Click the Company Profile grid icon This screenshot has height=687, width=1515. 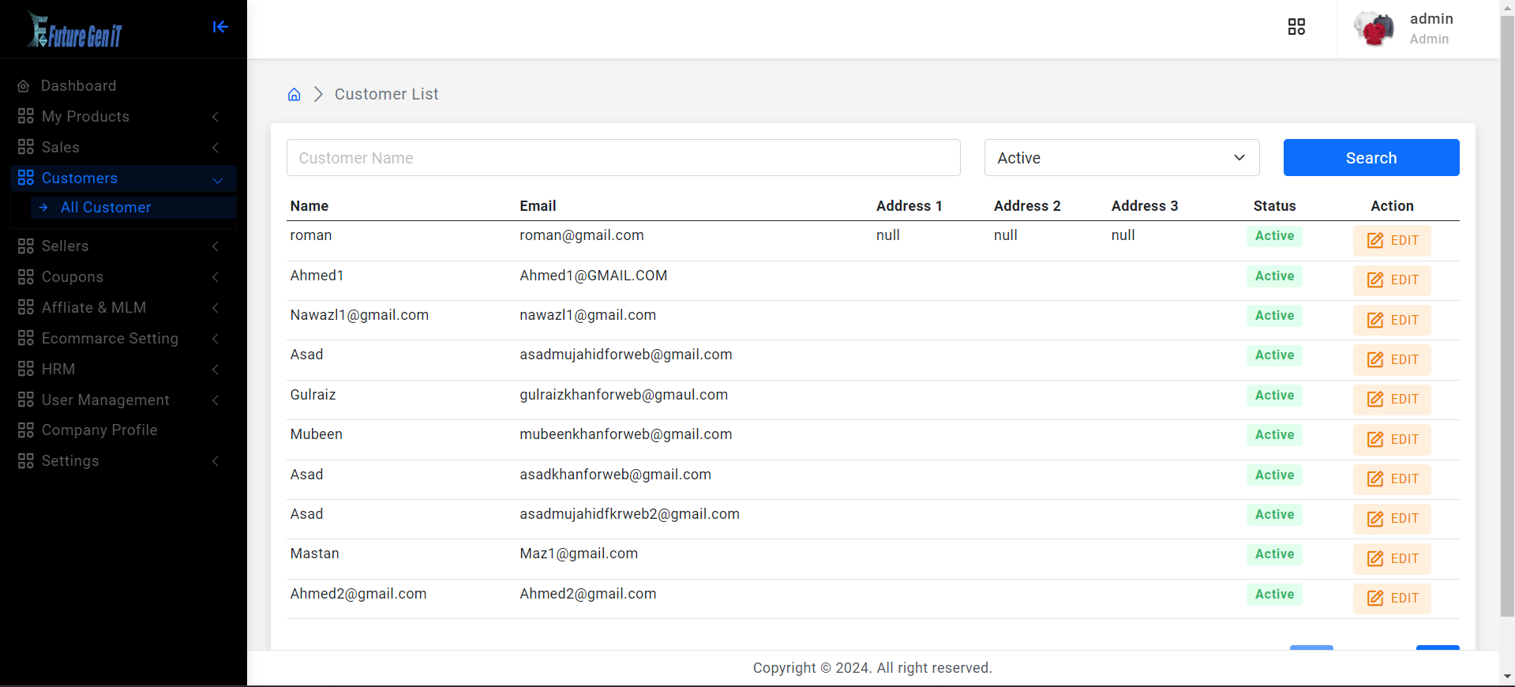tap(26, 430)
